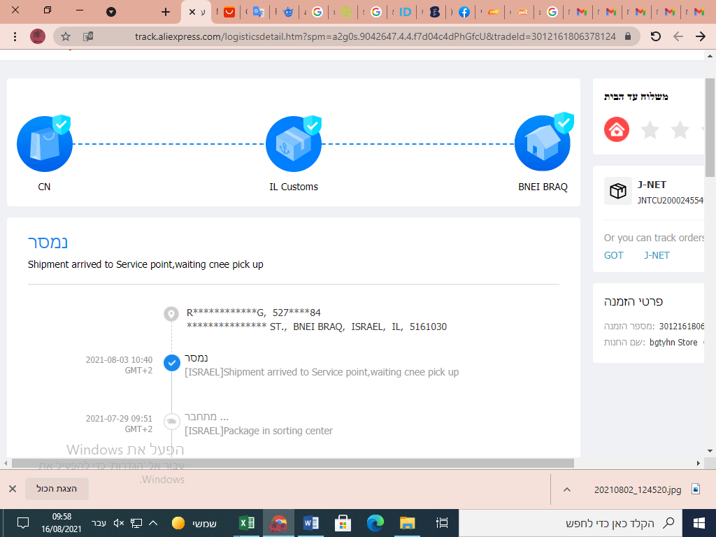Open the Windows Start menu

(699, 523)
